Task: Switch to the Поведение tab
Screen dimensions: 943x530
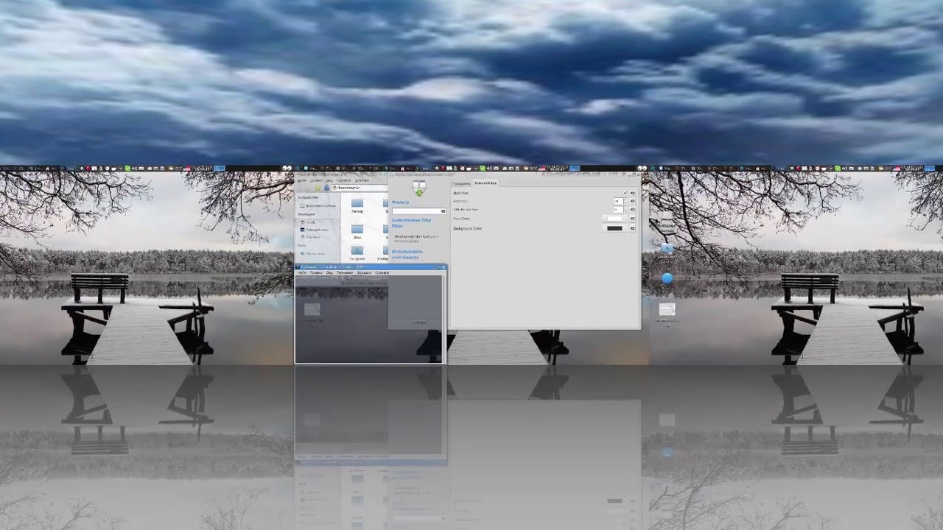Action: (x=461, y=183)
